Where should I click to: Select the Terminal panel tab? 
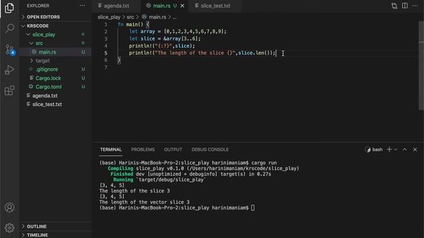[111, 149]
